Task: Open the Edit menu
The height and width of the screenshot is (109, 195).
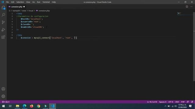Action: coord(12,2)
